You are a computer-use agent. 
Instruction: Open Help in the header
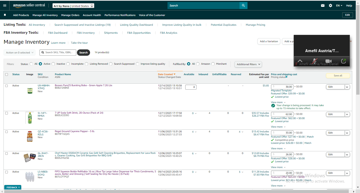[349, 5]
